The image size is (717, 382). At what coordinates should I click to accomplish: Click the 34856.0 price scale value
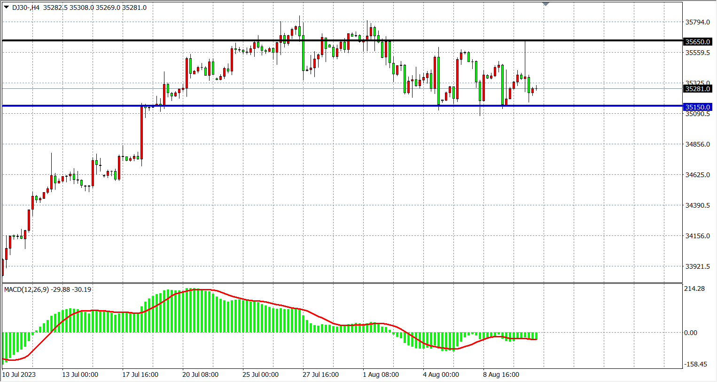coord(697,144)
